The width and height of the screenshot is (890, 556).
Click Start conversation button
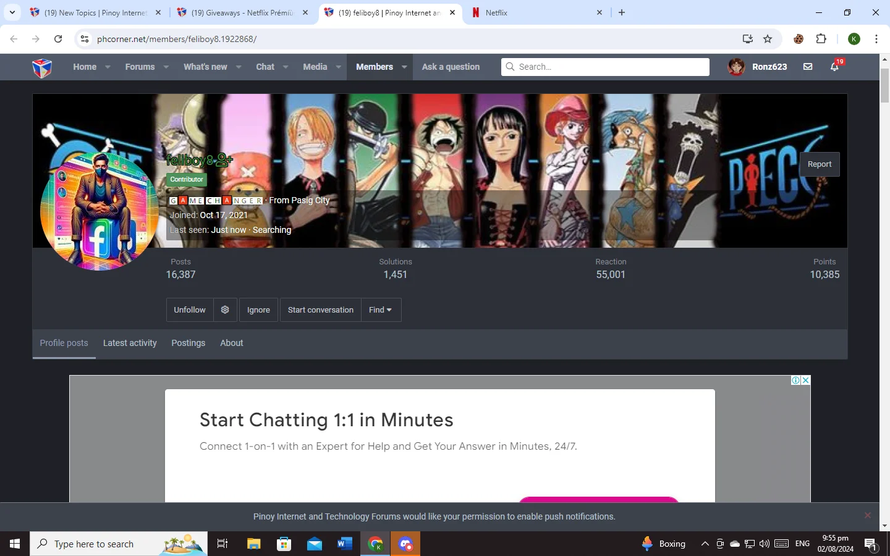pyautogui.click(x=321, y=310)
